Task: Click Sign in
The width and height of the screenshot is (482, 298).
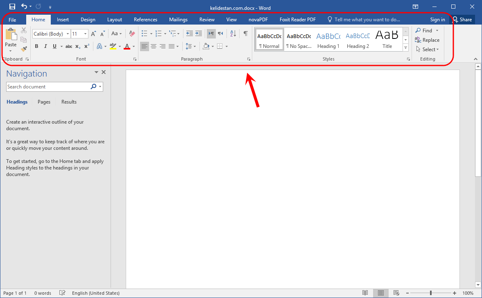Action: [437, 20]
